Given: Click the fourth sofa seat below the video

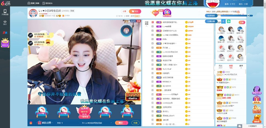Looking at the screenshot, I should pos(105,112).
